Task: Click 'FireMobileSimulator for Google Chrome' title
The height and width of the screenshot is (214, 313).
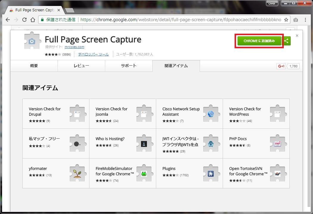Action: (x=114, y=171)
